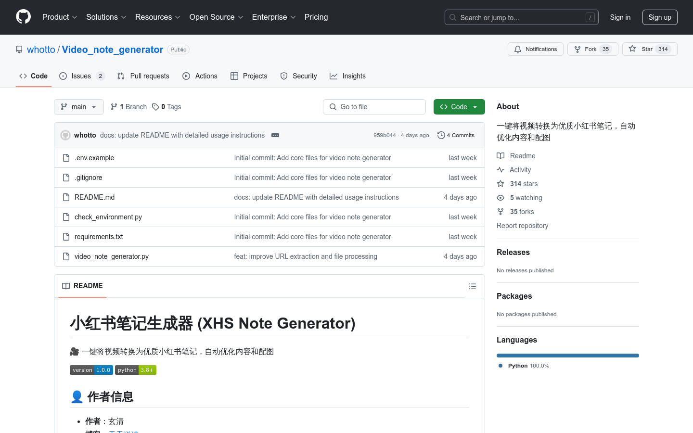Image resolution: width=693 pixels, height=433 pixels.
Task: Open whotto owner profile link
Action: coord(41,50)
